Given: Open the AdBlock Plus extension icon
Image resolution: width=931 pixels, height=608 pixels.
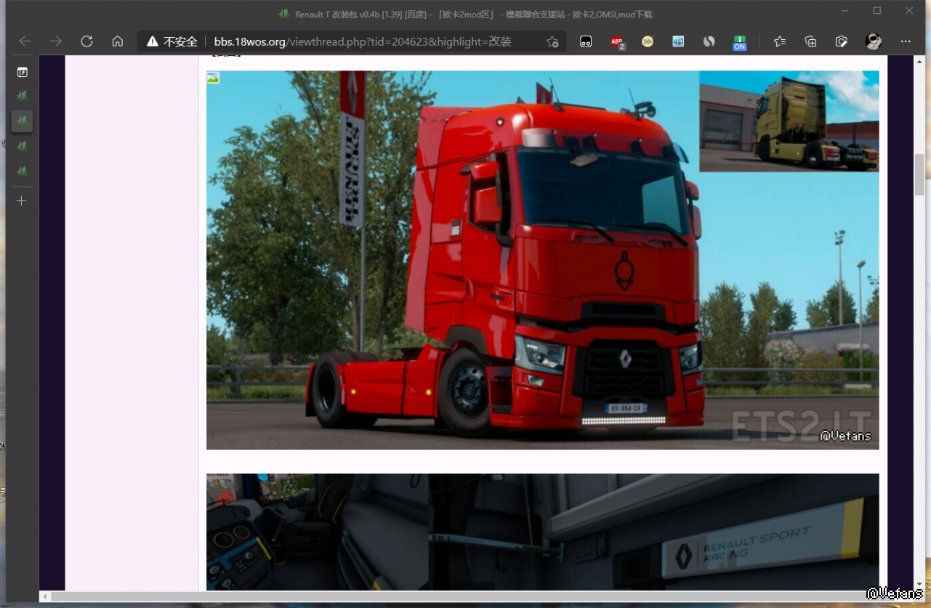Looking at the screenshot, I should [x=617, y=41].
